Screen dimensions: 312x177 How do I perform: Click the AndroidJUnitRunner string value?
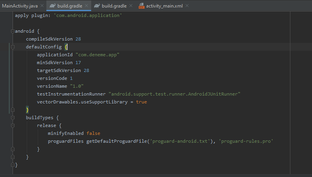pos(175,94)
